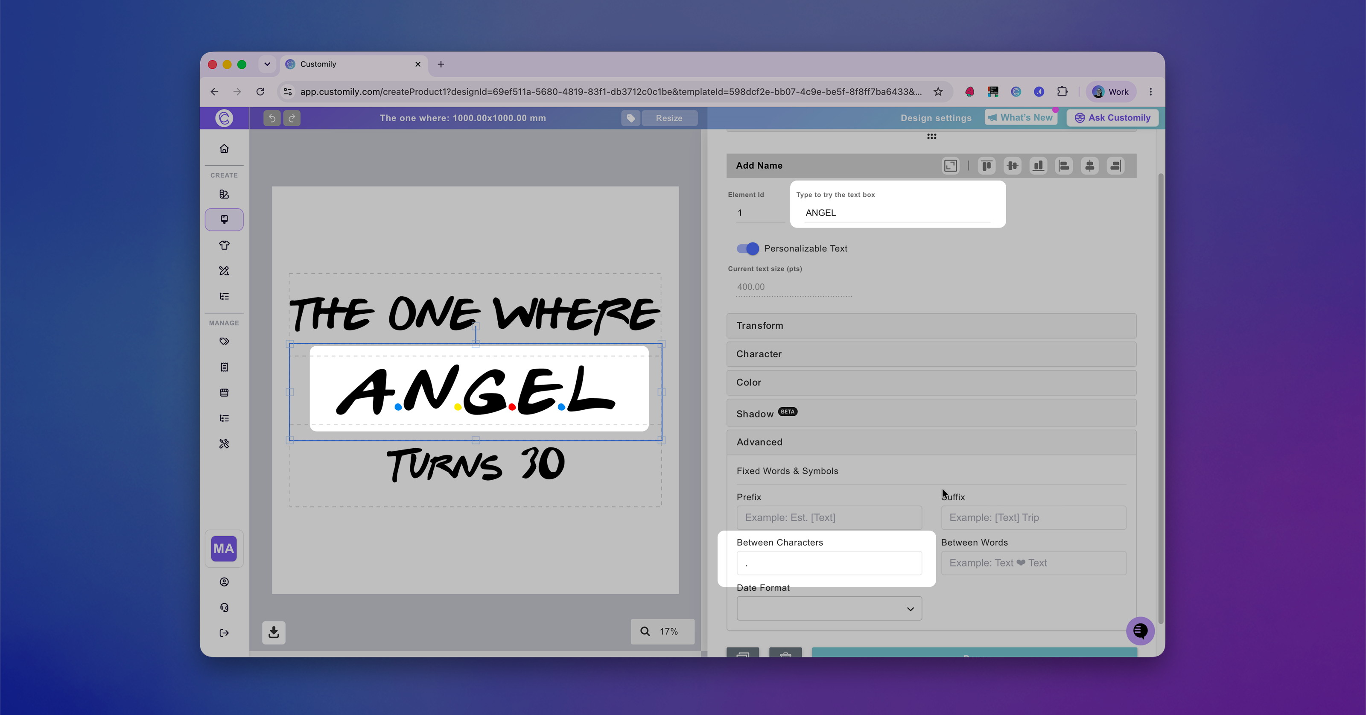Bookmark this page with the star icon

pos(938,92)
